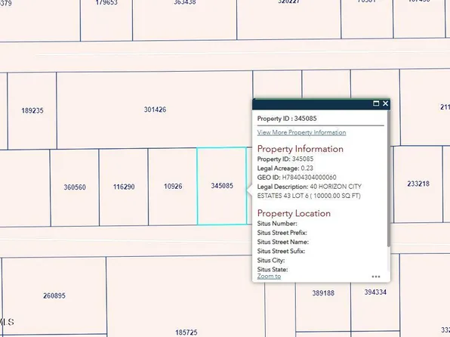The image size is (450, 337).
Task: Click the Situs State field label
Action: [273, 270]
